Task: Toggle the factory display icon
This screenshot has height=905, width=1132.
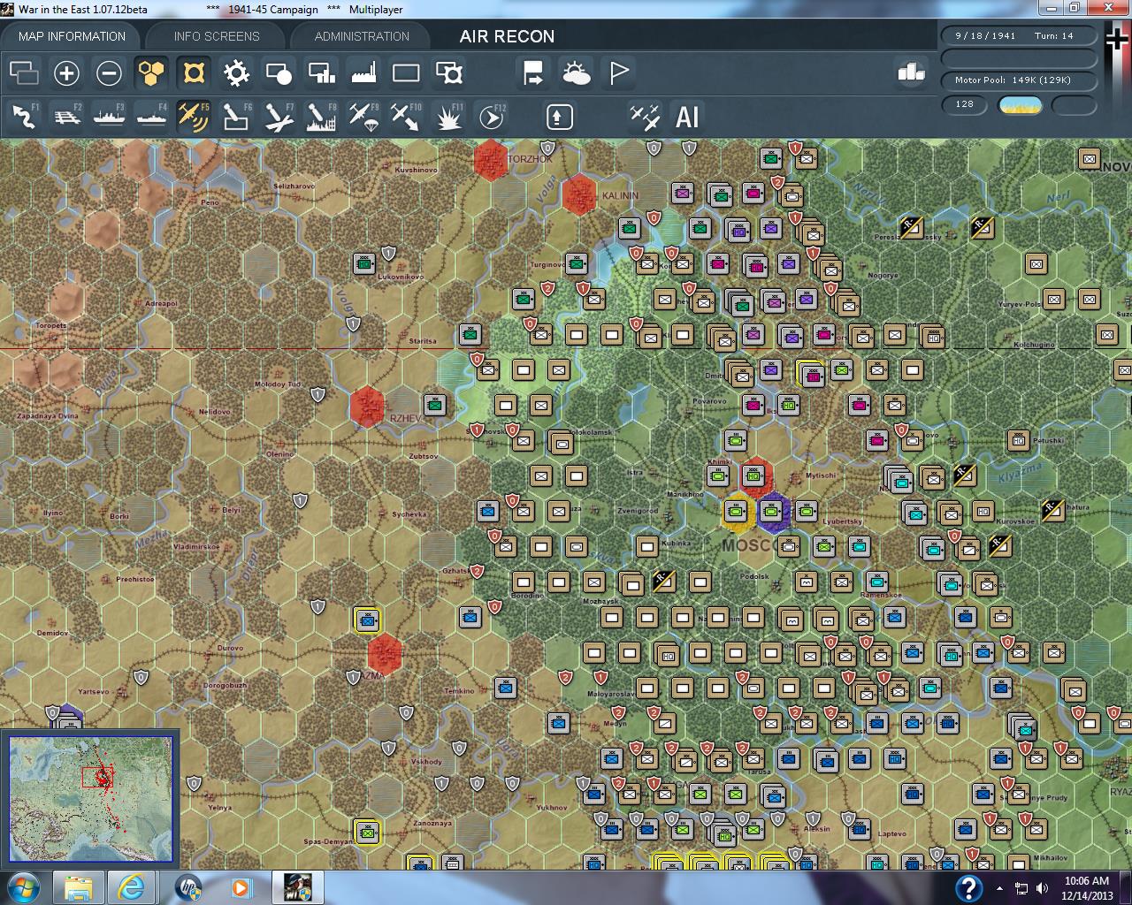Action: (x=363, y=73)
